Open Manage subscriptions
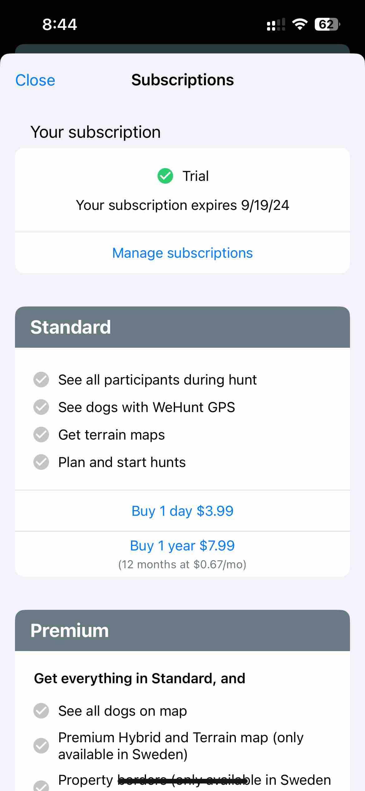 tap(182, 253)
